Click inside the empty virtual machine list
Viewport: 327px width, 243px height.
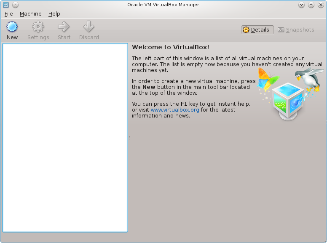[65, 137]
